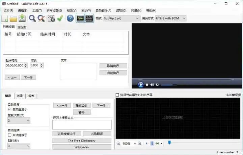
Task: Click the 谷歌翻译 button
Action: [x=97, y=134]
